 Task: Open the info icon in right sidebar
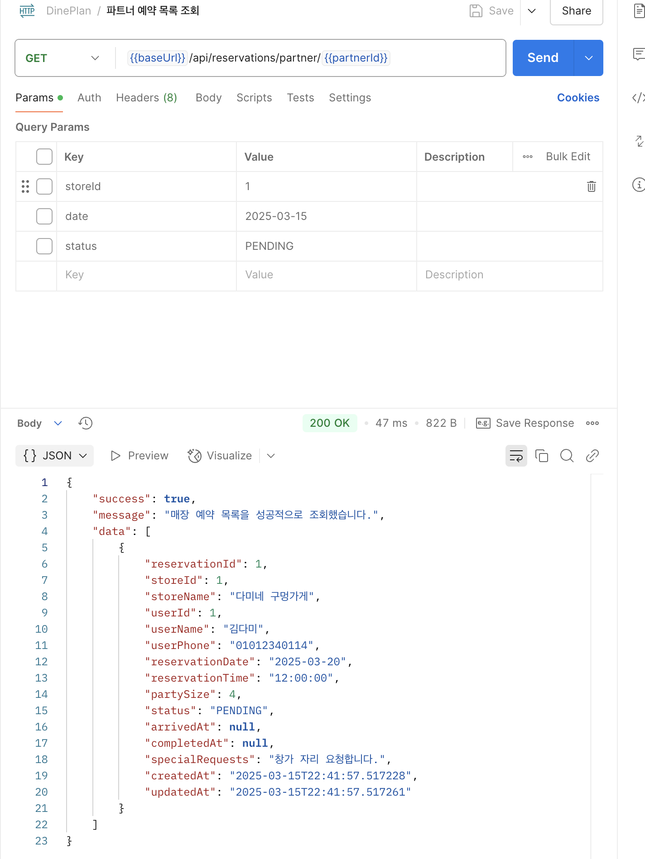coord(638,185)
